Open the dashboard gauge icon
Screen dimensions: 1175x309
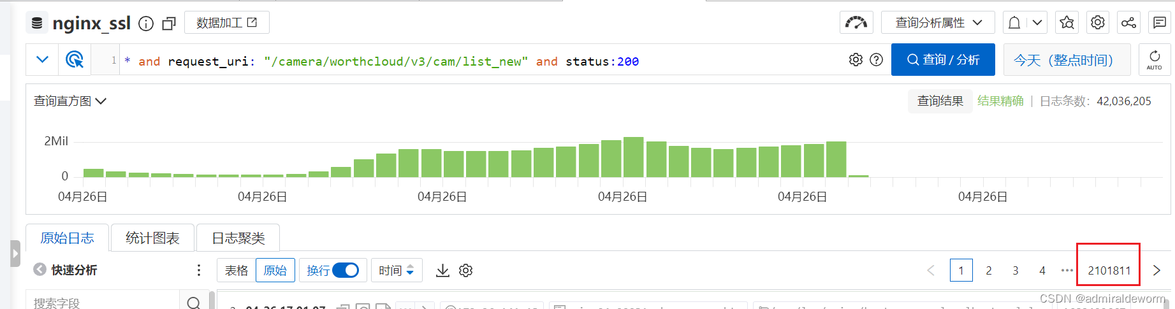pyautogui.click(x=856, y=23)
